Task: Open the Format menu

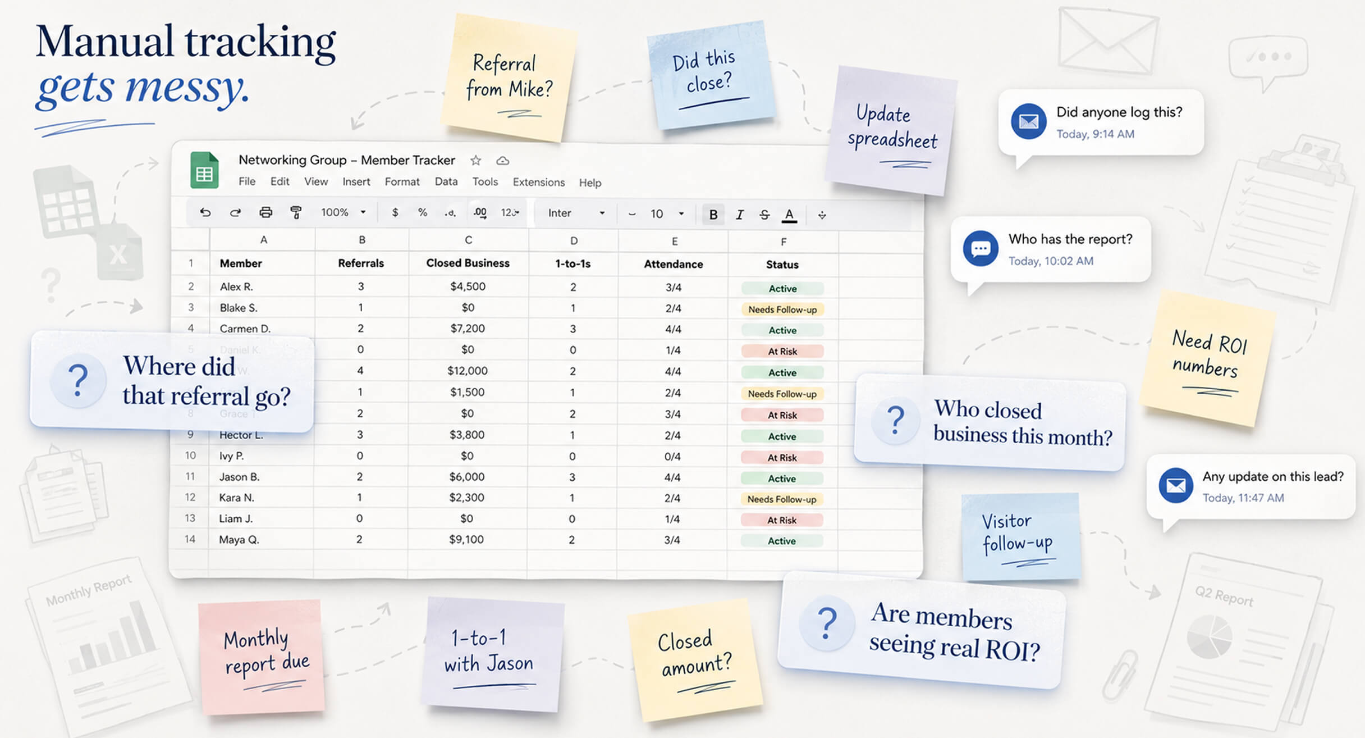Action: [402, 182]
